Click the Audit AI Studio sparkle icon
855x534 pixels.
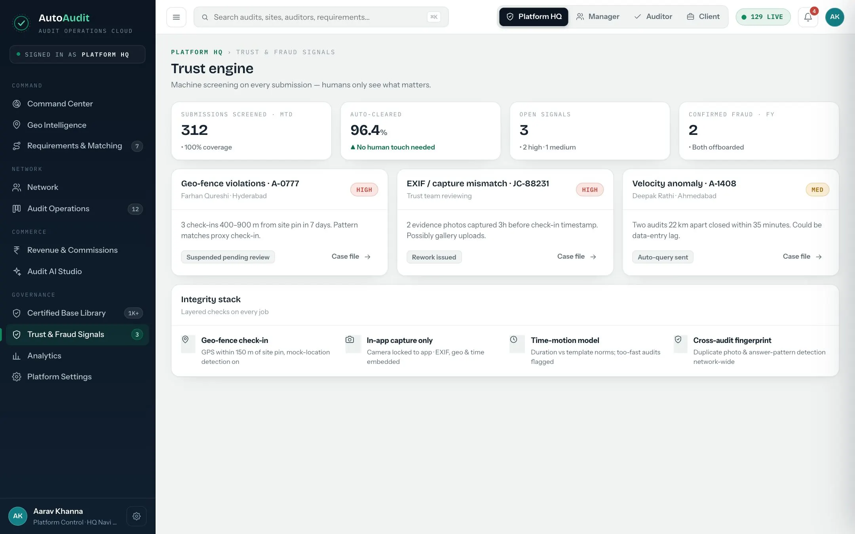pos(17,271)
